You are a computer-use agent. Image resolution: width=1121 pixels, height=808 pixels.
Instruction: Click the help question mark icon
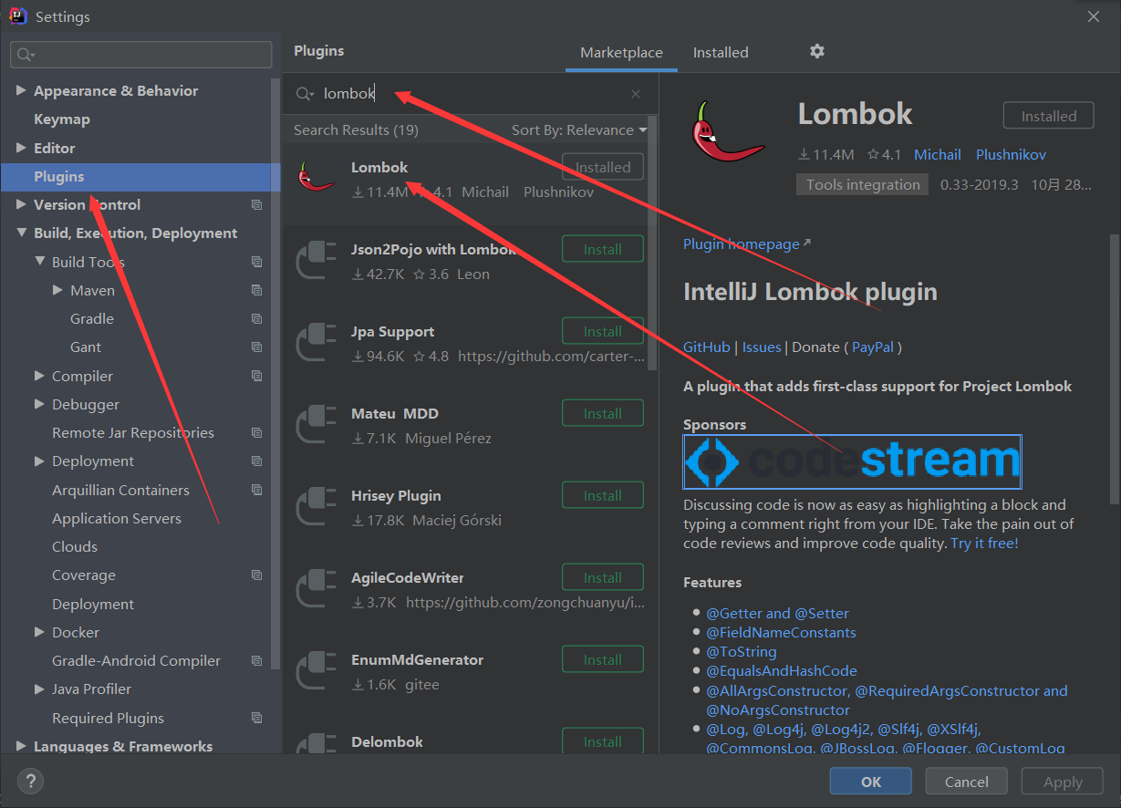pos(30,781)
